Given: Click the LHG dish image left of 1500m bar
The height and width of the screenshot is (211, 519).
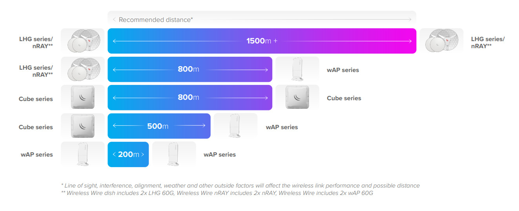Looking at the screenshot, I should click(83, 41).
